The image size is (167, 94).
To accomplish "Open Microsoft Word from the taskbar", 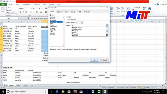I will tap(93, 91).
